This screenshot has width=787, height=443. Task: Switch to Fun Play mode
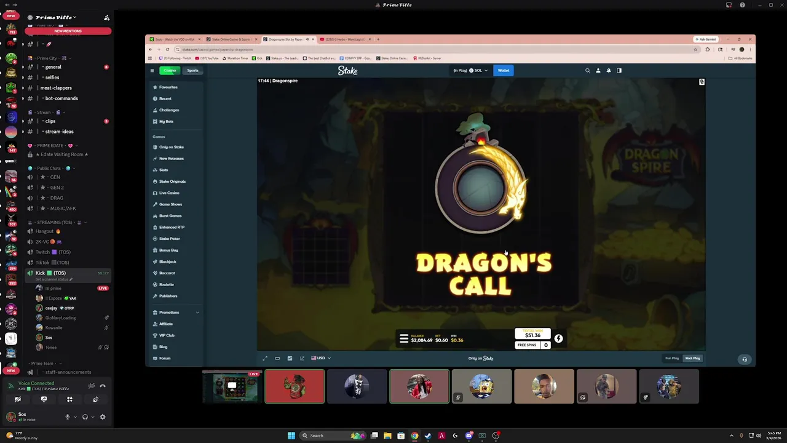point(672,358)
